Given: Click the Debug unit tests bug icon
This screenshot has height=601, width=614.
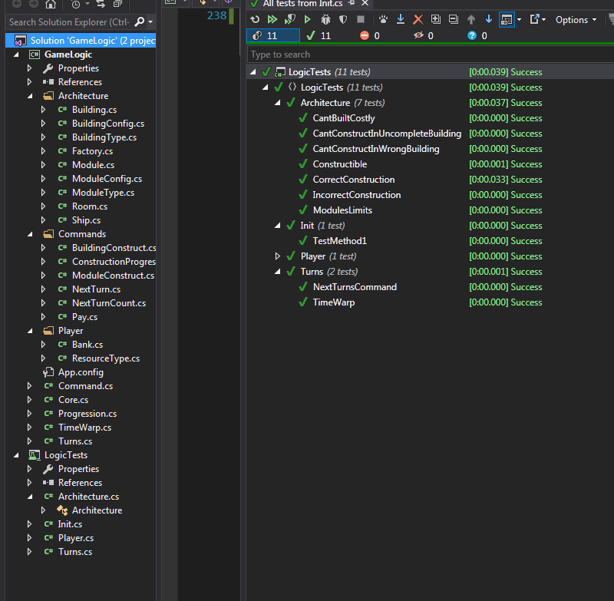Looking at the screenshot, I should tap(325, 19).
